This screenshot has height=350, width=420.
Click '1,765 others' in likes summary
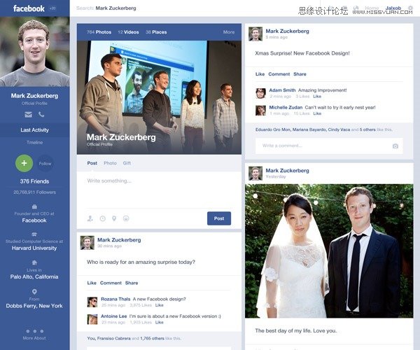point(152,339)
